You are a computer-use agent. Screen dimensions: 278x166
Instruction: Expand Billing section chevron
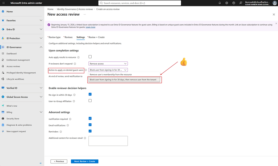[x=41, y=112]
